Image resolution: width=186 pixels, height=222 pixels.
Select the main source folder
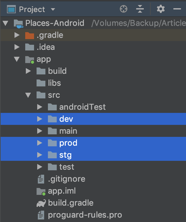coord(93,131)
